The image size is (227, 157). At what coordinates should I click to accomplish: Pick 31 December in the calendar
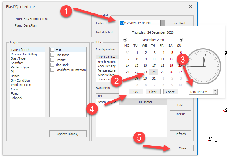(x=154, y=78)
